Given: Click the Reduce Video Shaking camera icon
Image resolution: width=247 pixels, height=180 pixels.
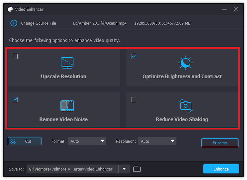Looking at the screenshot, I should click(x=186, y=106).
